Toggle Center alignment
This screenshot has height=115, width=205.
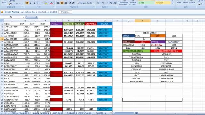point(62,3)
